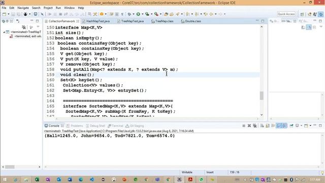325x183 pixels.
Task: Open the Run menu
Action: (x=58, y=8)
